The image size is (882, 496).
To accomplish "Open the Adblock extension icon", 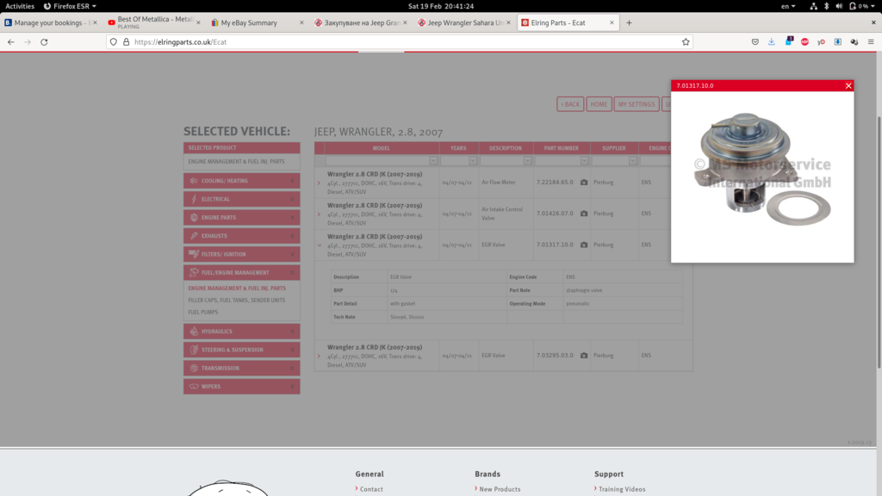I will click(x=804, y=41).
